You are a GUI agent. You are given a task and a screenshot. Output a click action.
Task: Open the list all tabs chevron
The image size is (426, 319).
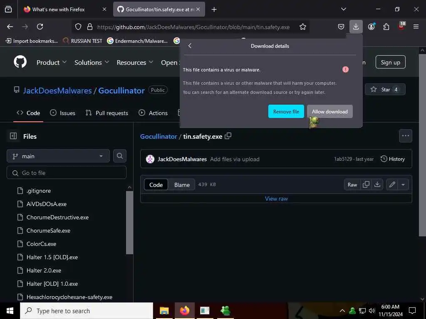pos(343,9)
